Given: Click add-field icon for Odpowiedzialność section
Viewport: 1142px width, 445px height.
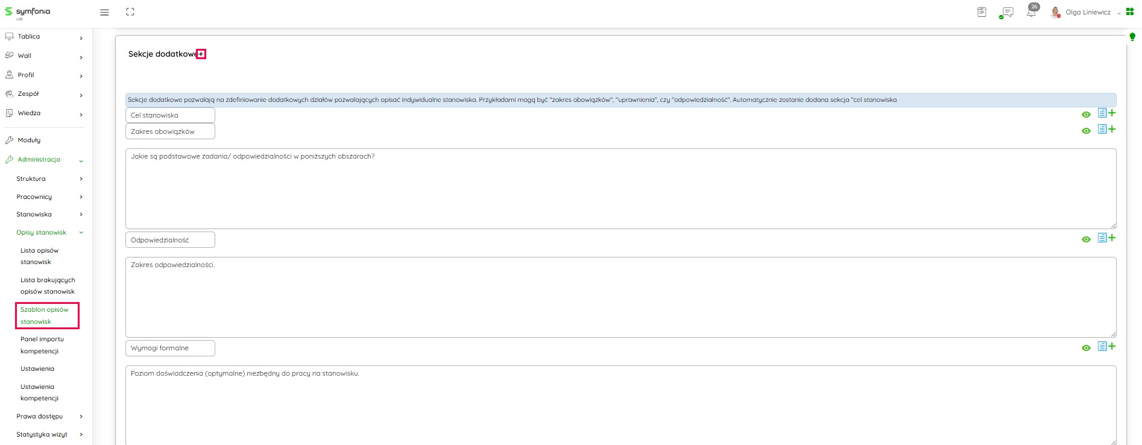Looking at the screenshot, I should pos(1106,238).
